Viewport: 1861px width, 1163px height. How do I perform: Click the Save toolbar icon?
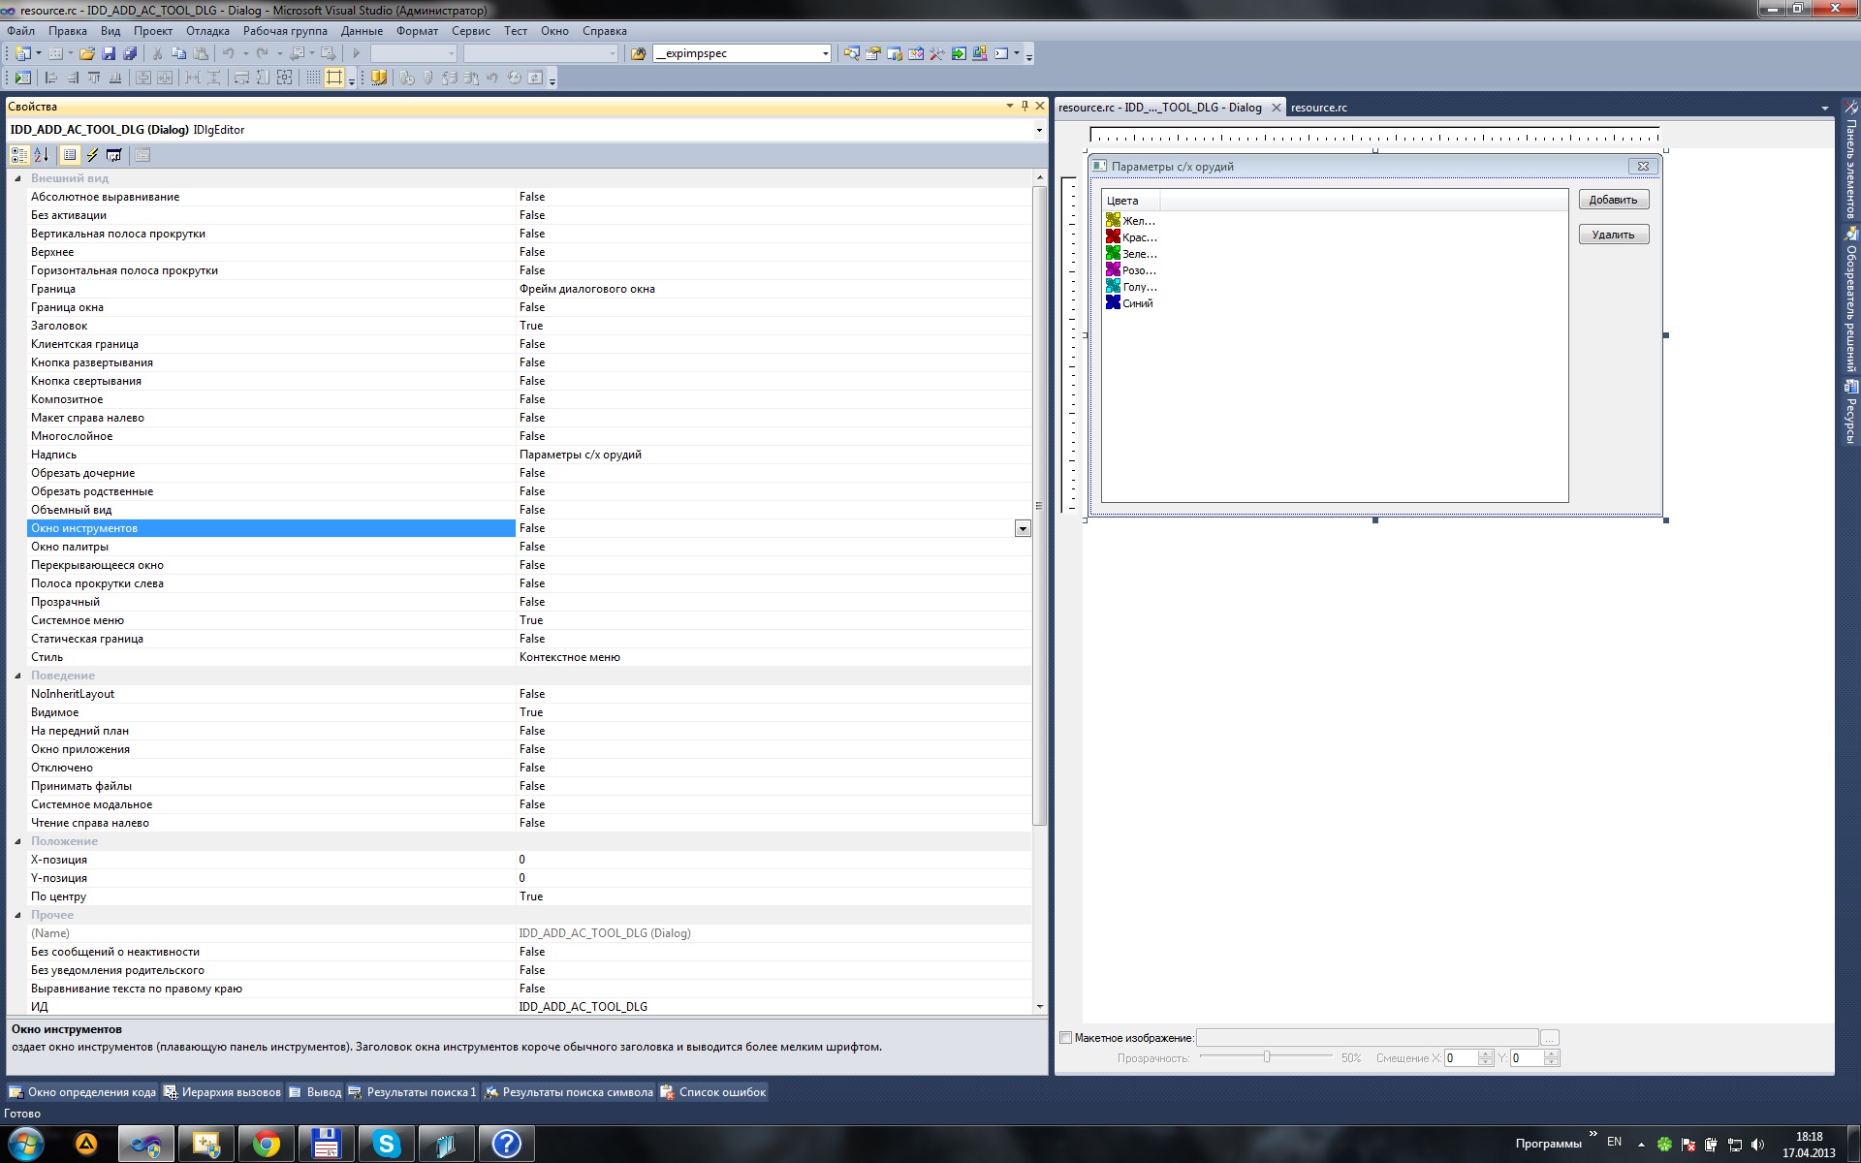pos(109,54)
